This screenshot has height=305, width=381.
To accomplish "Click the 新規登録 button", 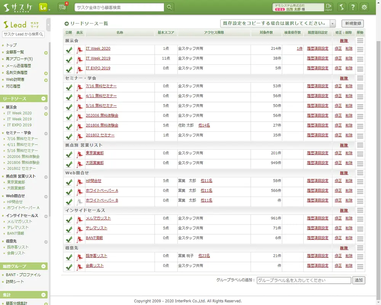I will [352, 24].
